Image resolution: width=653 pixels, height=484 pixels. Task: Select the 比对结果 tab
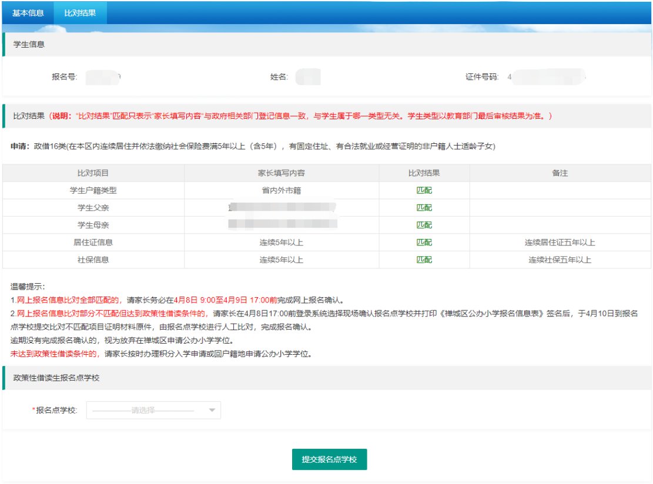pos(80,12)
